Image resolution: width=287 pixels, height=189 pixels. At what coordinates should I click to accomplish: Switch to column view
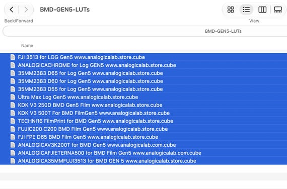tap(262, 10)
